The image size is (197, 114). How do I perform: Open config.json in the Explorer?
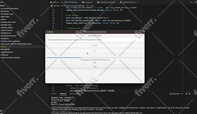coord(5,38)
